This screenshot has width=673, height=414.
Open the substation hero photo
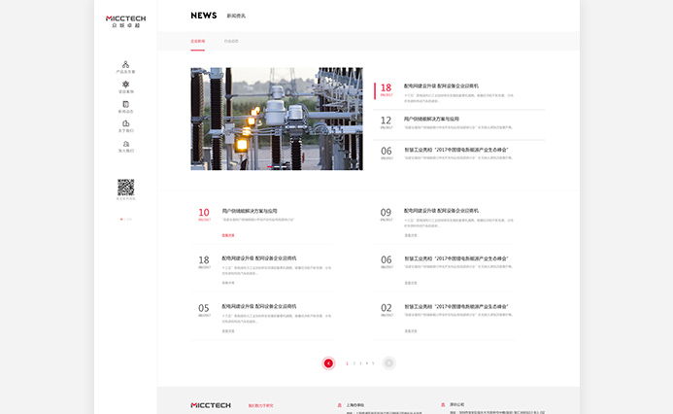point(277,119)
